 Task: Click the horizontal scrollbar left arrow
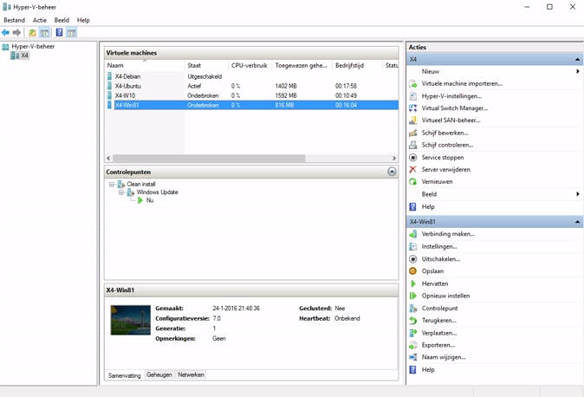(109, 159)
